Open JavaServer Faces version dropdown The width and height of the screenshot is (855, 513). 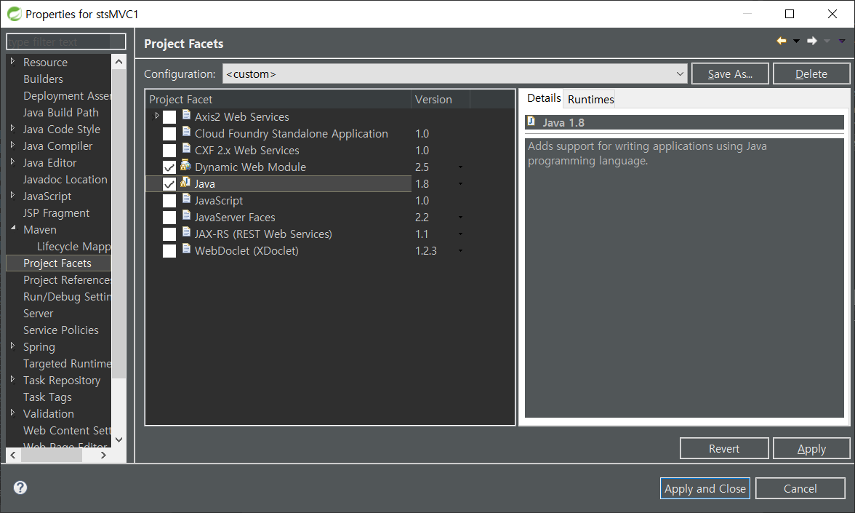pyautogui.click(x=461, y=217)
